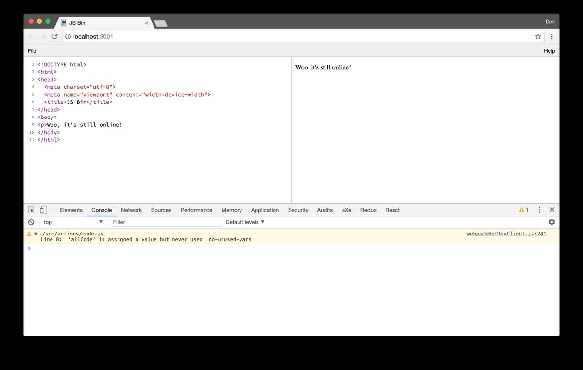Toggle the device toolbar icon
The image size is (583, 370).
tap(43, 210)
